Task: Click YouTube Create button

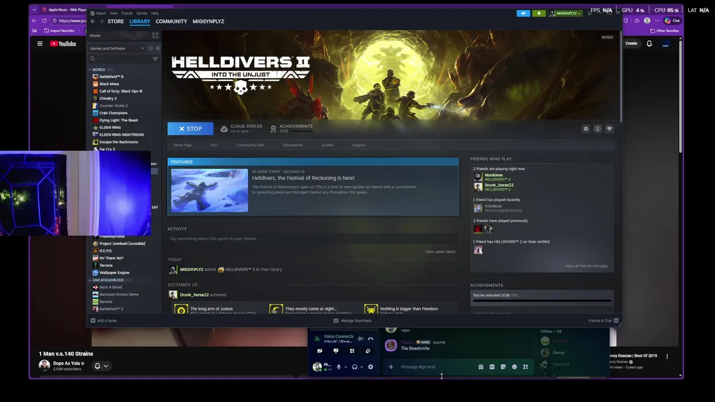Action: click(631, 44)
